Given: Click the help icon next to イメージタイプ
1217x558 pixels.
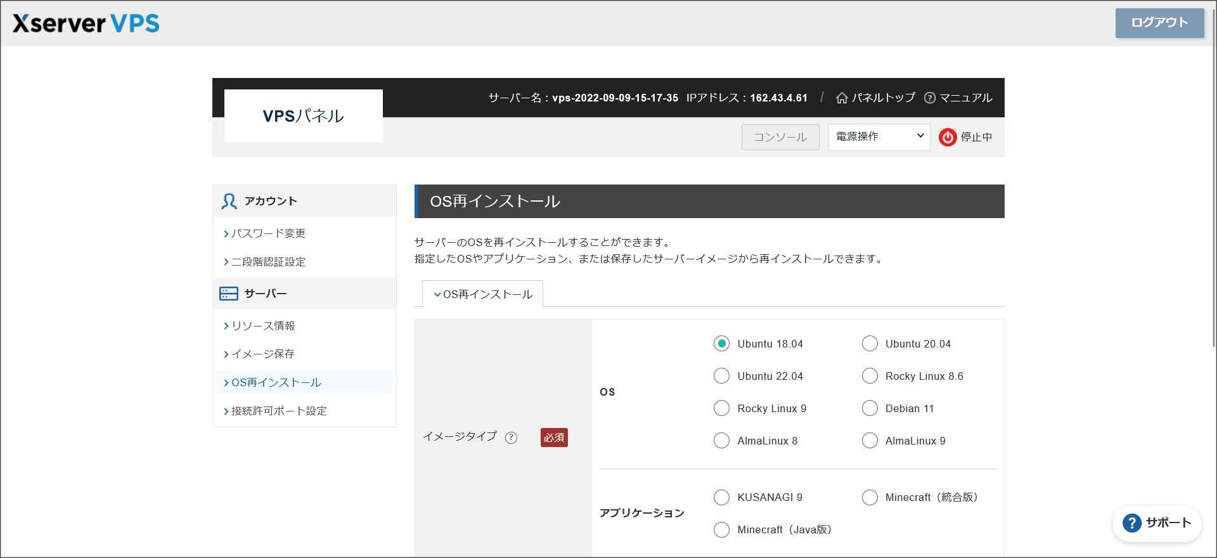Looking at the screenshot, I should click(512, 438).
